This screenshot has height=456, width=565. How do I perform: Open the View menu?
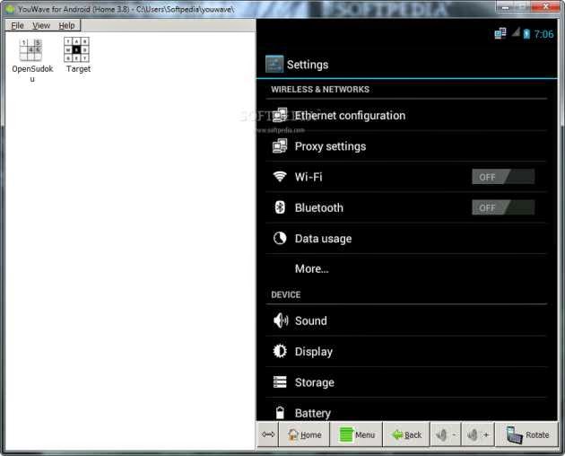point(41,26)
